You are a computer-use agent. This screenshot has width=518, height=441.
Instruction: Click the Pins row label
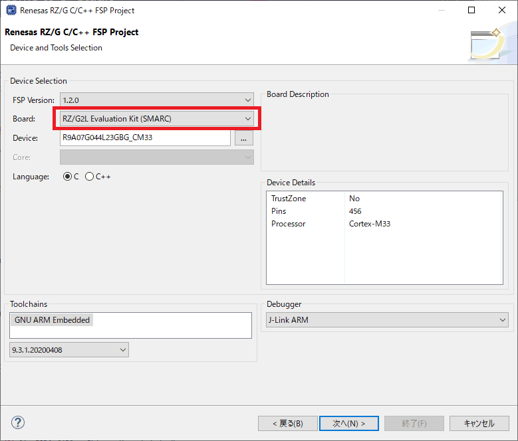279,211
